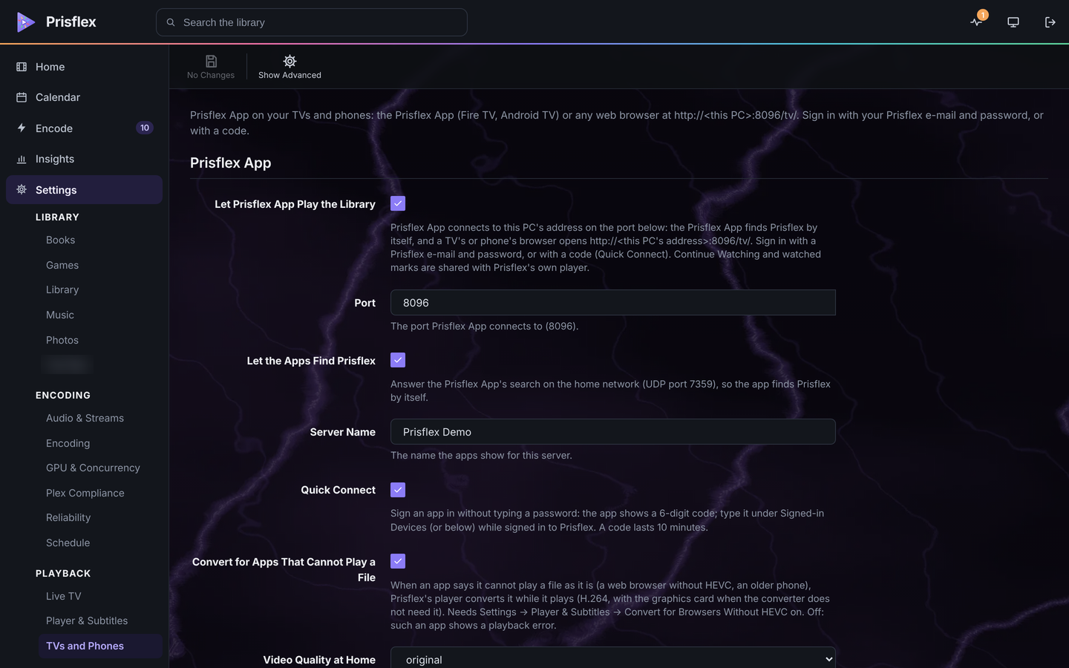
Task: Toggle Convert for Apps That Cannot Play checkbox
Action: tap(398, 561)
